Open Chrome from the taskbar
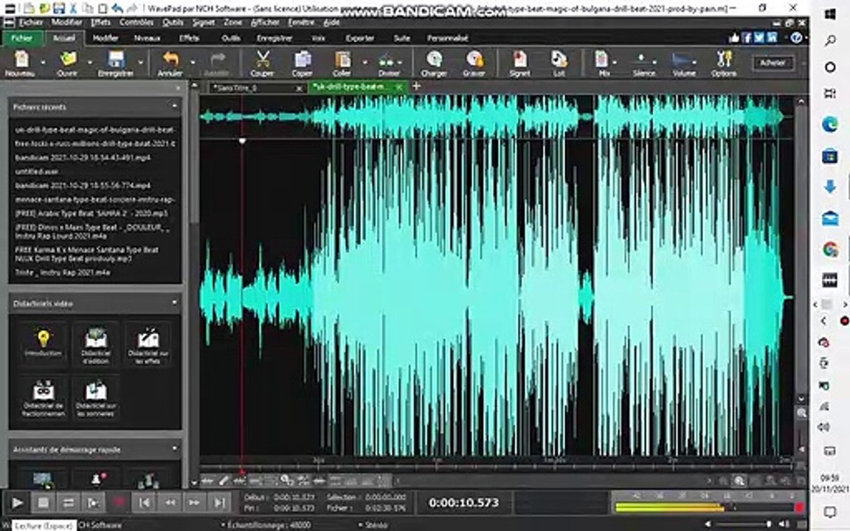The width and height of the screenshot is (850, 531). pos(830,249)
